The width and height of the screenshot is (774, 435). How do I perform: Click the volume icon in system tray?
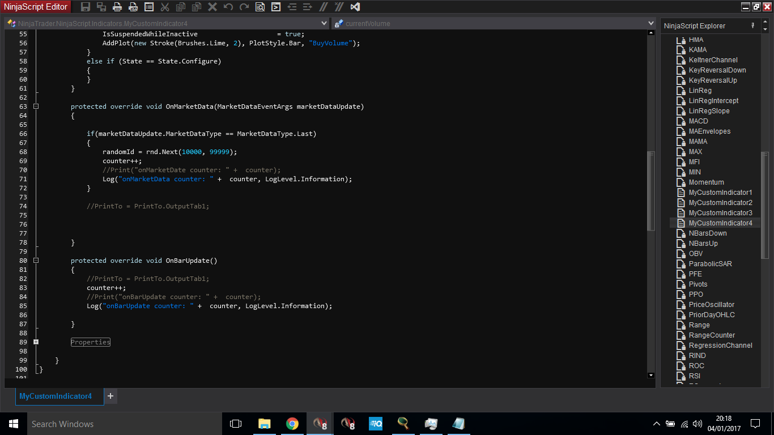tap(697, 424)
